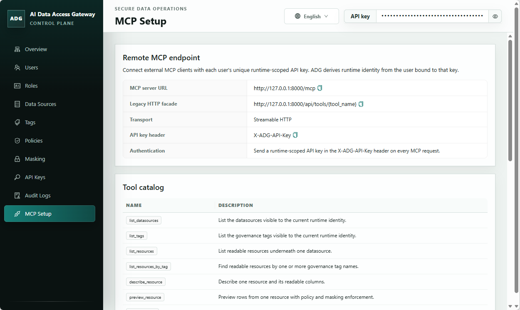Click the Overview sidebar icon
This screenshot has height=310, width=520.
[17, 49]
